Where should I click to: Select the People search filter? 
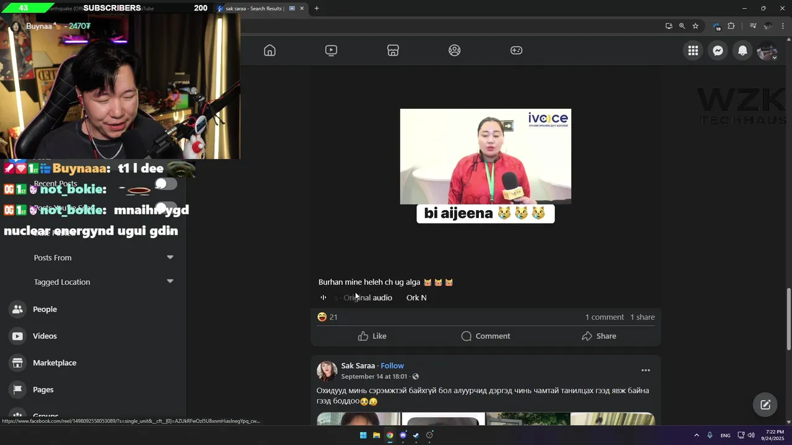[93, 309]
